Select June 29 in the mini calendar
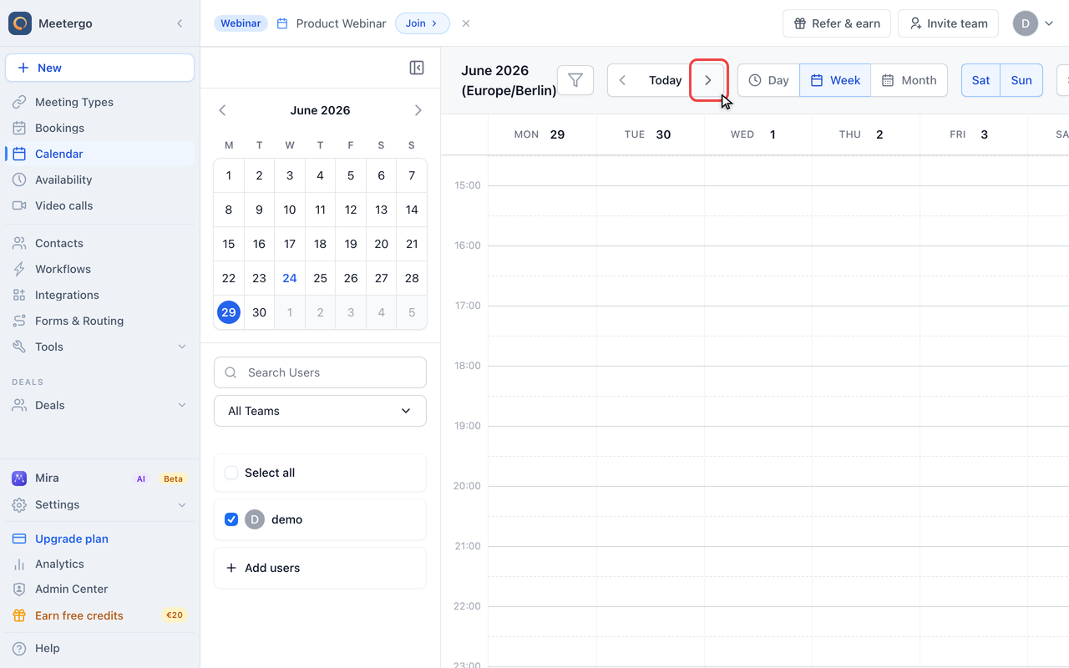The image size is (1069, 668). (x=229, y=312)
